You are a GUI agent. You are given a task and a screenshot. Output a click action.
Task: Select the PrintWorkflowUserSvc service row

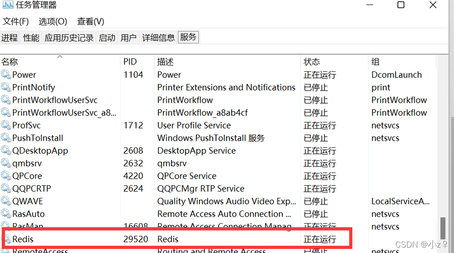pos(218,100)
